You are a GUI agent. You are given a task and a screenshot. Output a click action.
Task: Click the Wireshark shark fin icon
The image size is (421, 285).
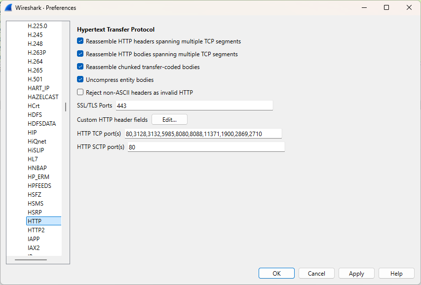click(x=8, y=7)
